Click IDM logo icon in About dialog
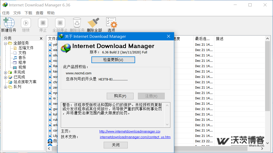Image resolution: width=273 pixels, height=153 pixels. point(66,48)
